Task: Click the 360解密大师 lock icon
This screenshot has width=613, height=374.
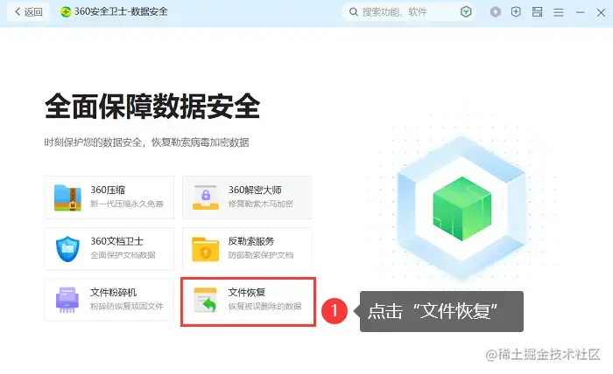Action: pyautogui.click(x=206, y=197)
